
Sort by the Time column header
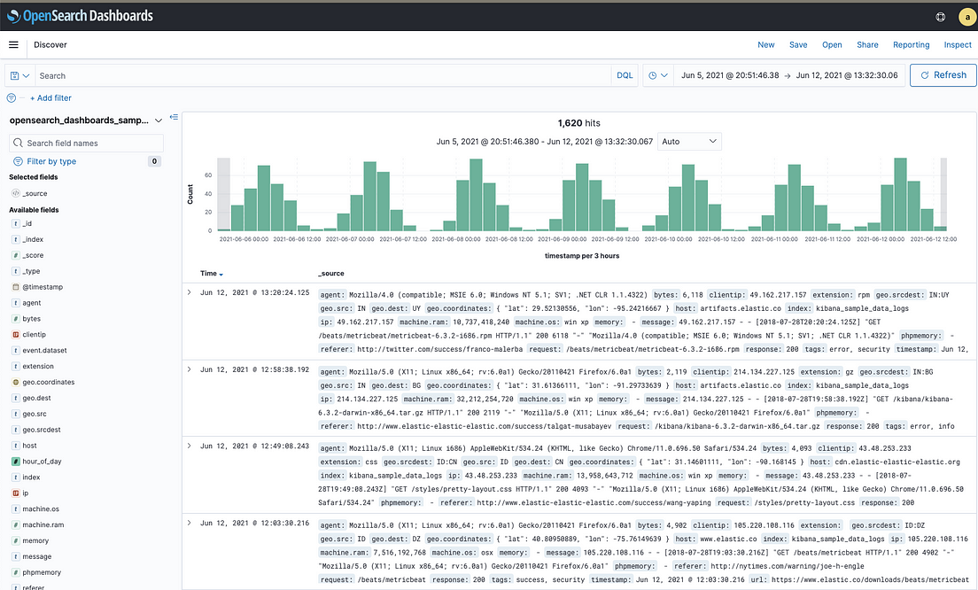coord(212,273)
